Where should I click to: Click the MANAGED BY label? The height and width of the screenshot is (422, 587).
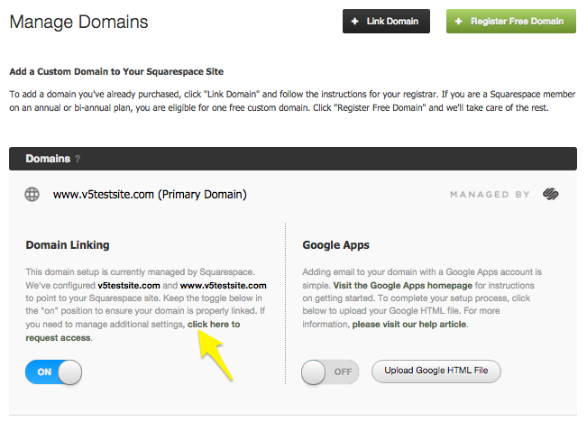491,195
